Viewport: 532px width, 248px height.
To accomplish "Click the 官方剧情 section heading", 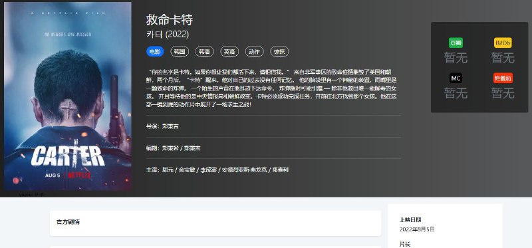I will (x=68, y=223).
